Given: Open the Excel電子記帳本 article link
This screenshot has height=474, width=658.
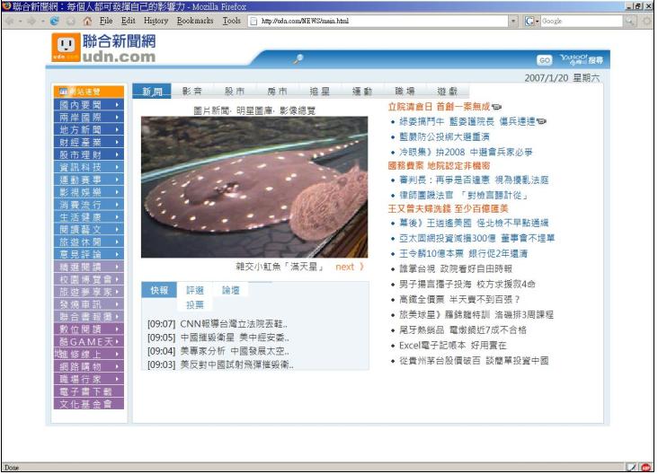Looking at the screenshot, I should [x=453, y=346].
